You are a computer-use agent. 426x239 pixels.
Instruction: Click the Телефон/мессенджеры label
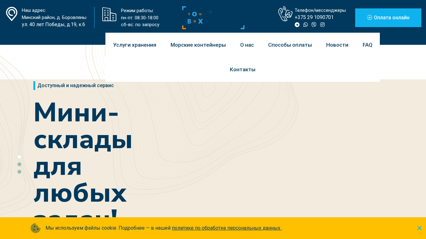coord(320,10)
